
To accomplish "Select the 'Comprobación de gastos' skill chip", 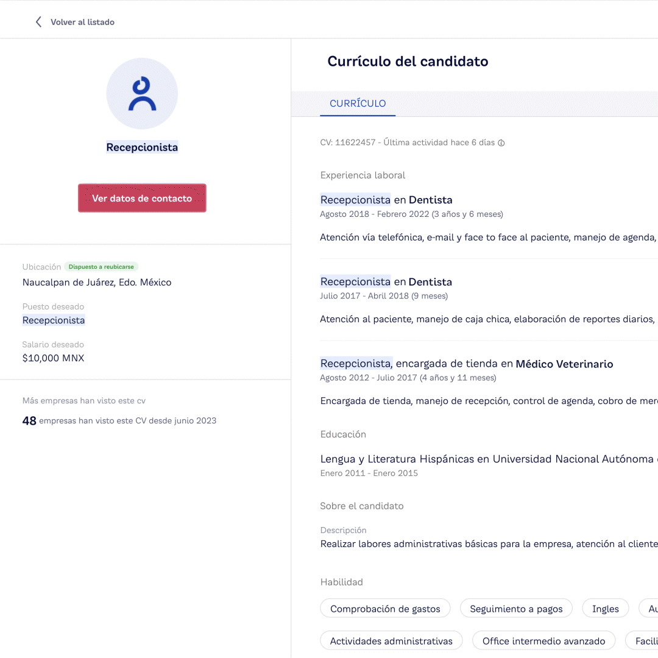I will click(x=385, y=608).
